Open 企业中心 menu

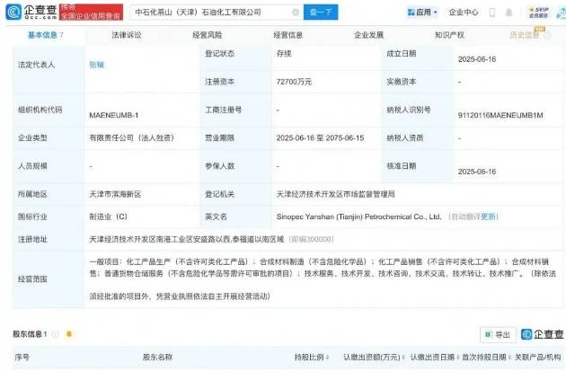point(464,13)
